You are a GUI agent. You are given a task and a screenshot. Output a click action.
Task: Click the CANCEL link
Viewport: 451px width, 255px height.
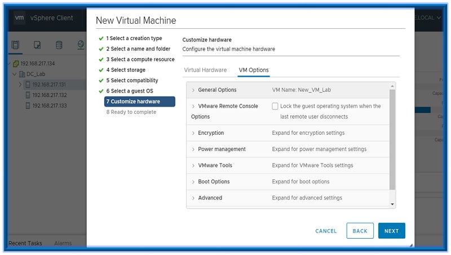326,231
